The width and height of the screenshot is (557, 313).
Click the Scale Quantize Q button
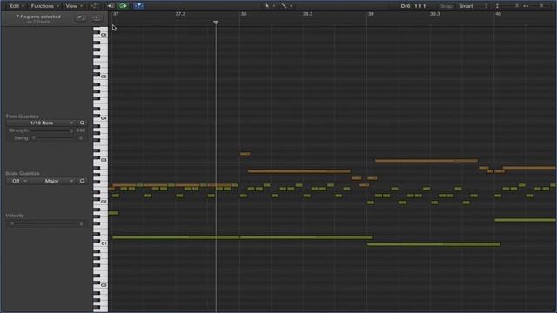tap(82, 181)
